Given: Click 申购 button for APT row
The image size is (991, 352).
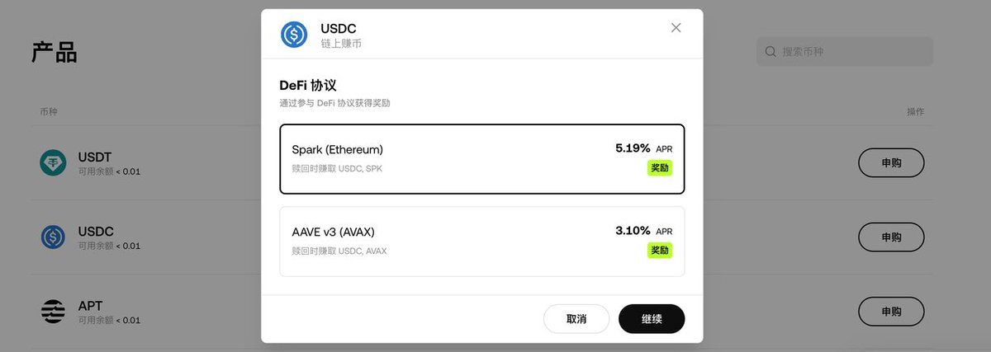Looking at the screenshot, I should coord(891,312).
